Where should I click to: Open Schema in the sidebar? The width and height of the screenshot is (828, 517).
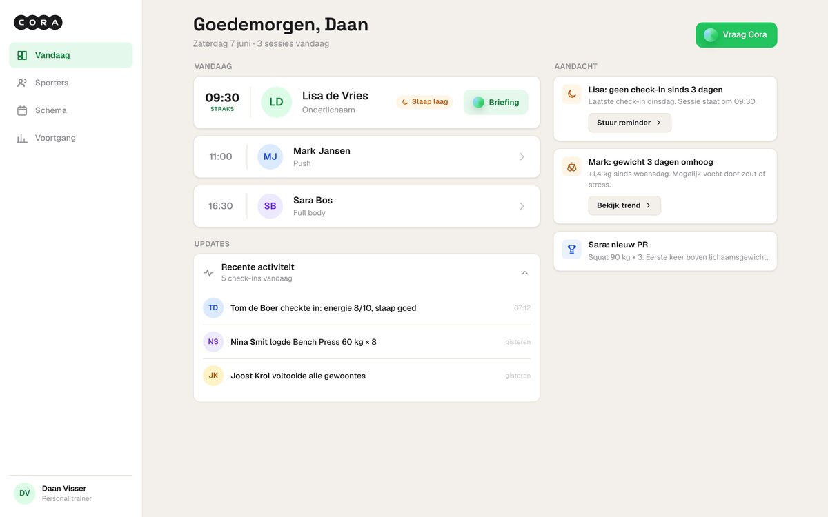(x=71, y=110)
